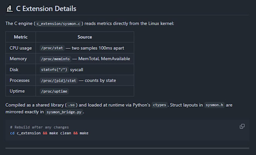Click the sysmon.h inline code
The width and height of the screenshot is (256, 155).
coord(214,105)
